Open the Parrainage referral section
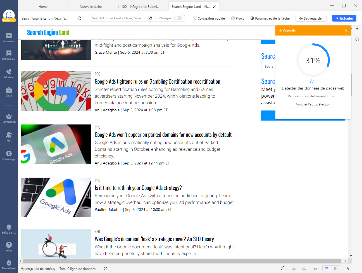Image resolution: width=362 pixels, height=273 pixels. point(9,156)
